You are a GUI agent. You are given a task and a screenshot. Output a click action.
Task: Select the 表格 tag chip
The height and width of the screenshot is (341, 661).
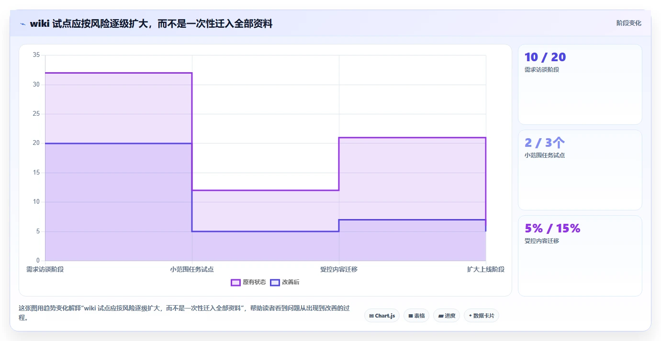pyautogui.click(x=416, y=316)
